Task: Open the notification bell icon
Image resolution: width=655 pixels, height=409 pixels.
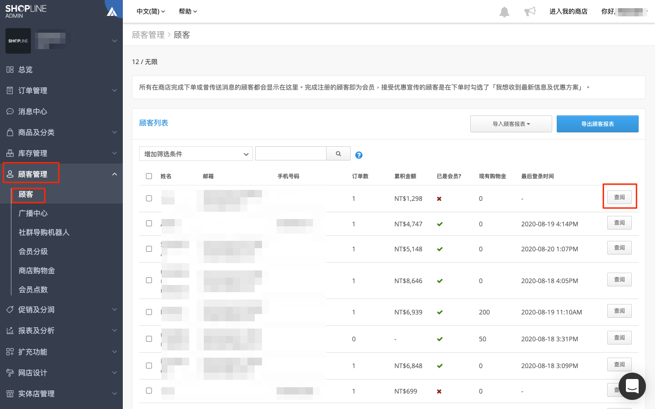Action: pos(504,12)
